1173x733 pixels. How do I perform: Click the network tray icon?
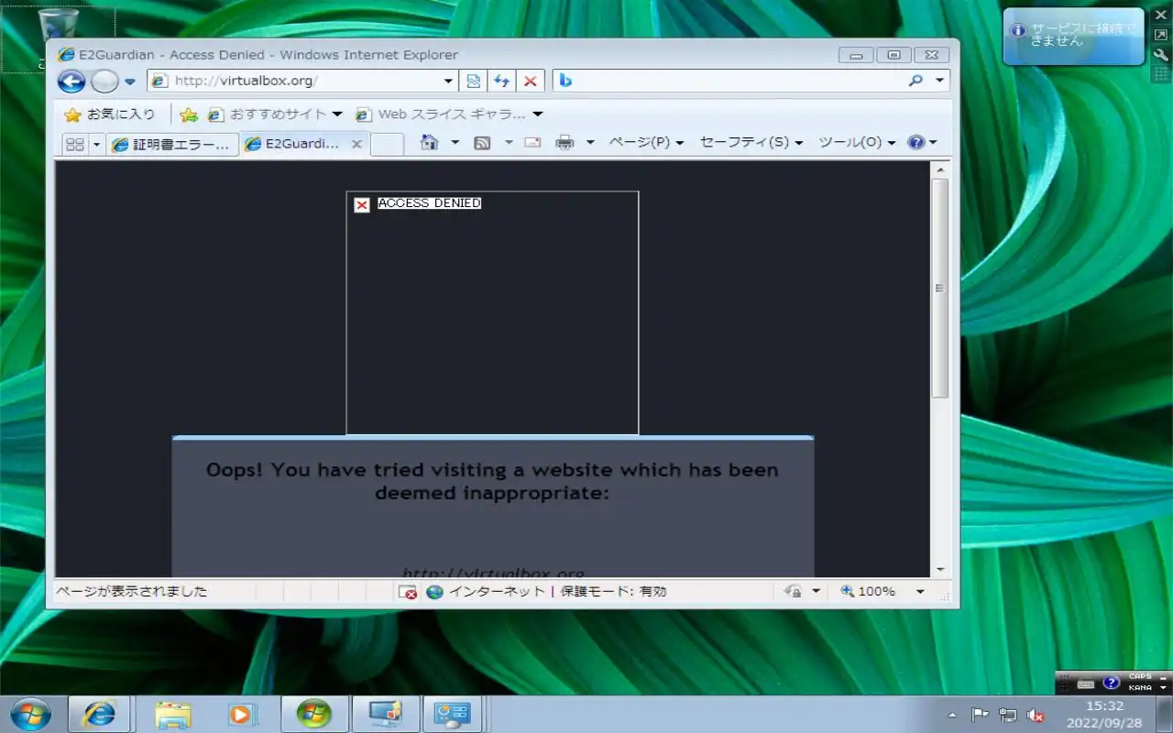pyautogui.click(x=1008, y=716)
